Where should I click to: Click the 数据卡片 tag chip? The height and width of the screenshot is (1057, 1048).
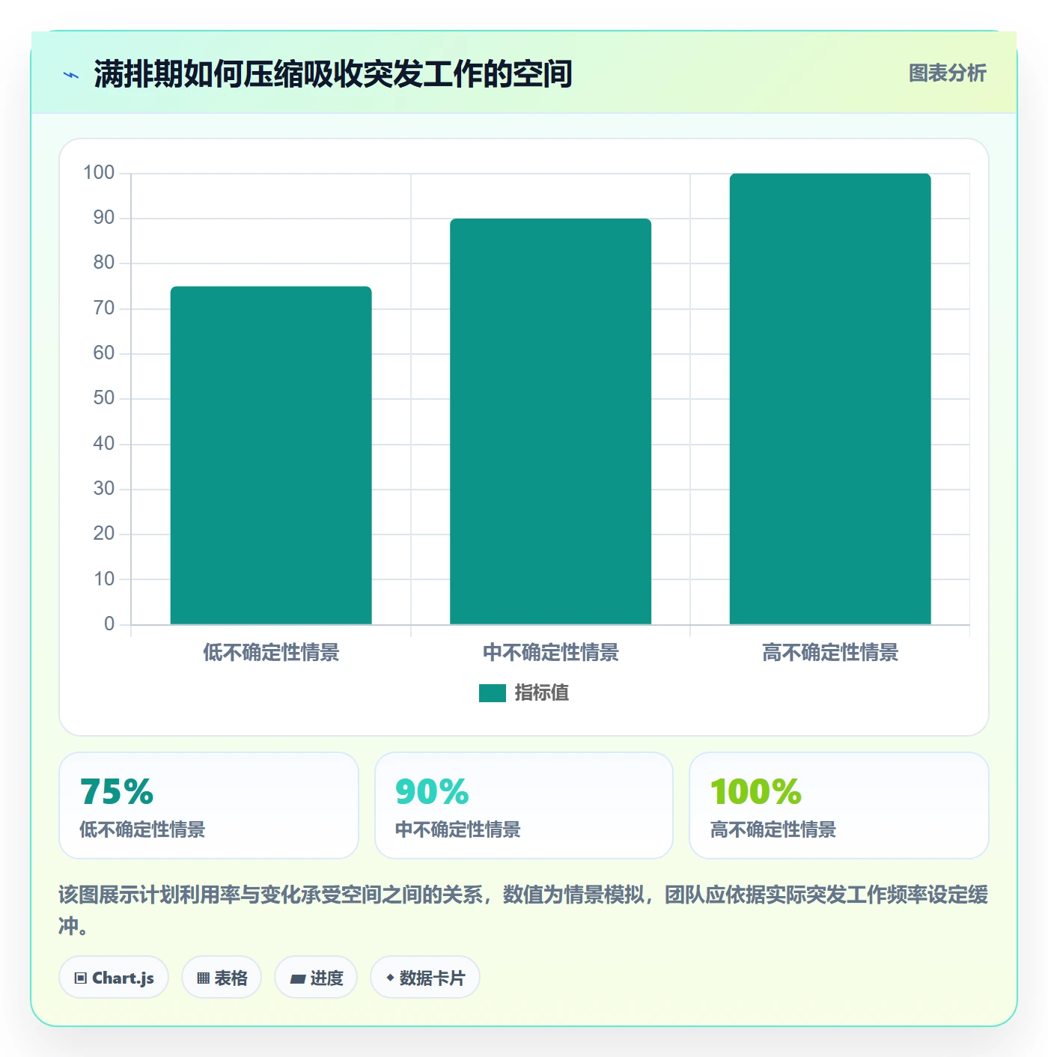point(425,978)
